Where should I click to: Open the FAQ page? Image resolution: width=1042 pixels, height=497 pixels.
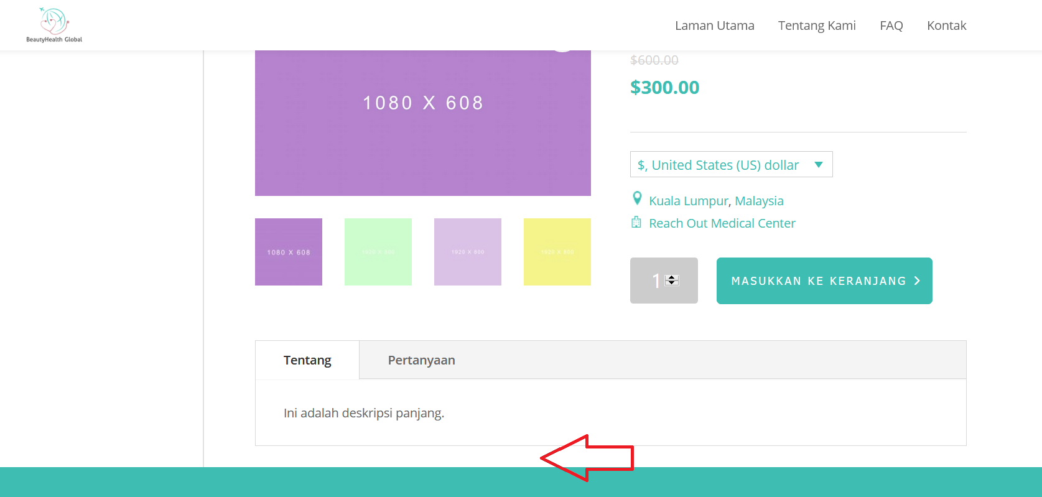[891, 26]
